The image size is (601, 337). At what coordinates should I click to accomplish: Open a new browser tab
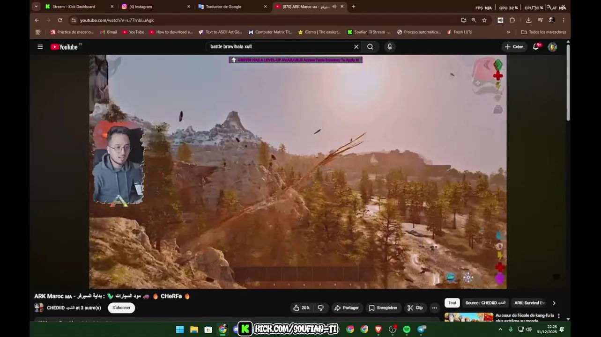click(353, 7)
